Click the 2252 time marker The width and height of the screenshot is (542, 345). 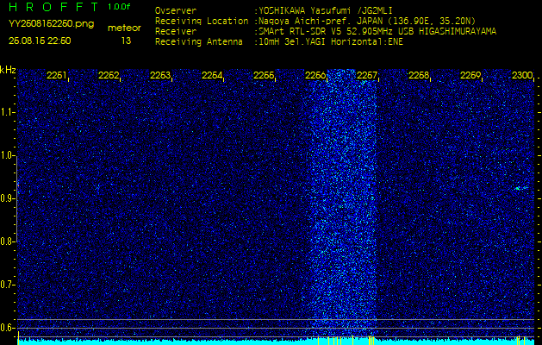point(109,75)
